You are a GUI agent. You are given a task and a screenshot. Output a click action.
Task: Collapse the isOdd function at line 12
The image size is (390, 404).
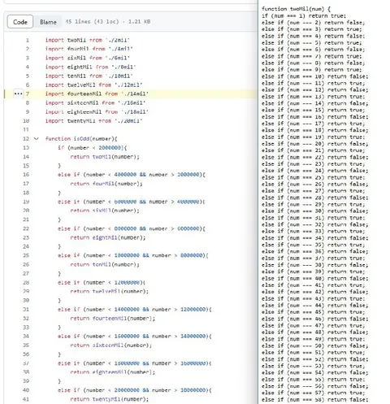coord(36,139)
